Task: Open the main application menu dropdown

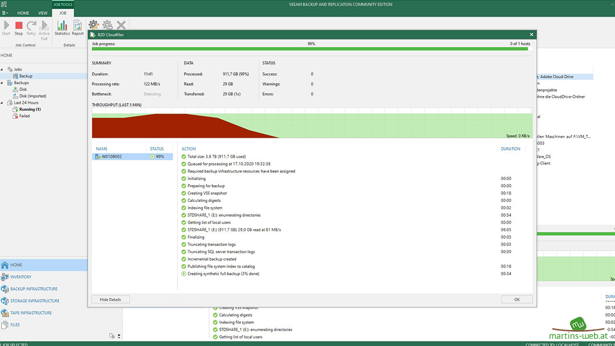Action: click(5, 13)
